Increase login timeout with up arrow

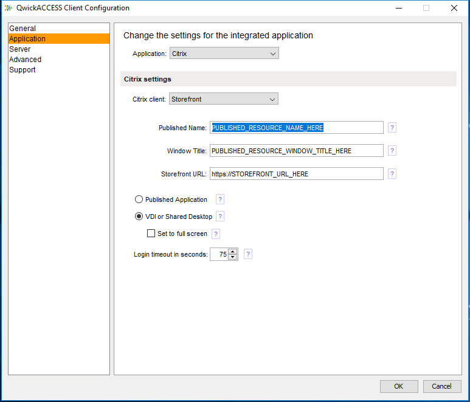click(233, 252)
